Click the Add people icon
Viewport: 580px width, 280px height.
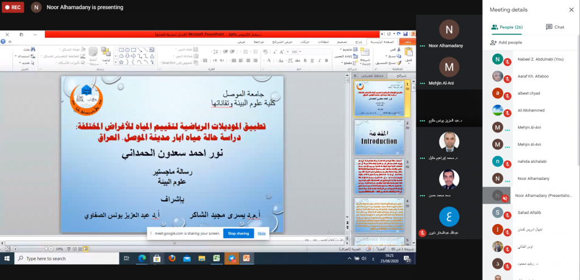(x=494, y=42)
